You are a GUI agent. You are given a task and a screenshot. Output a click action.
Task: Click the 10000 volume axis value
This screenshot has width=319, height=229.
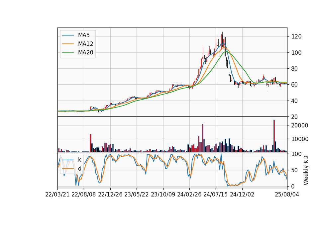(x=300, y=139)
